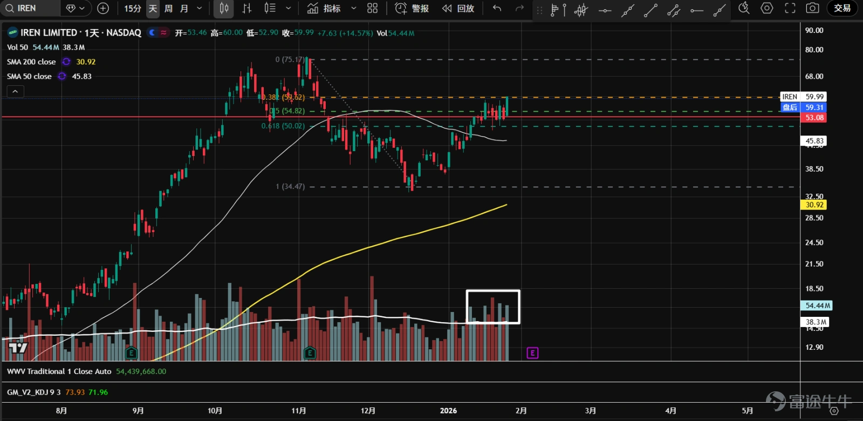The width and height of the screenshot is (863, 421).
Task: Click the yellow 30.92 SMA price label
Action: click(814, 205)
